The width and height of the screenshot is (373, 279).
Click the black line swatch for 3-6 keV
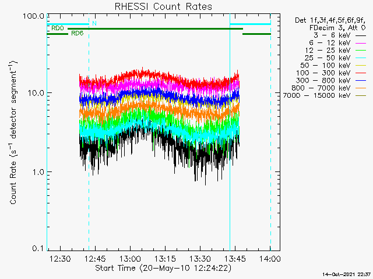[361, 36]
